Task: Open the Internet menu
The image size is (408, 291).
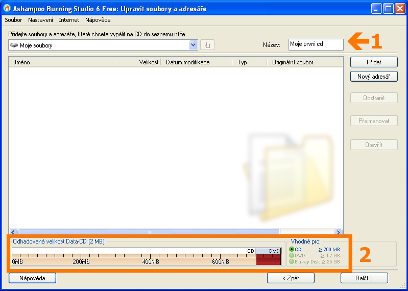Action: coord(69,20)
